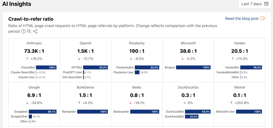Click the green up arrow under Anthropic
This screenshot has width=273, height=128.
[28, 59]
